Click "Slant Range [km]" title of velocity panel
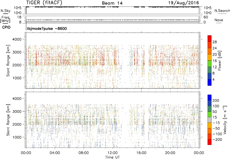 point(8,120)
